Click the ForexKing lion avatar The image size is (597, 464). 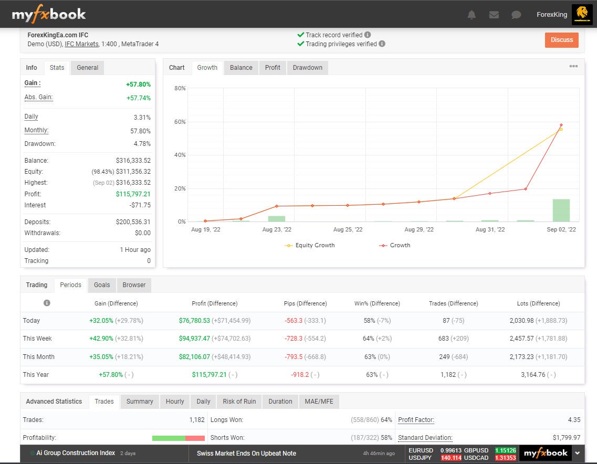583,14
